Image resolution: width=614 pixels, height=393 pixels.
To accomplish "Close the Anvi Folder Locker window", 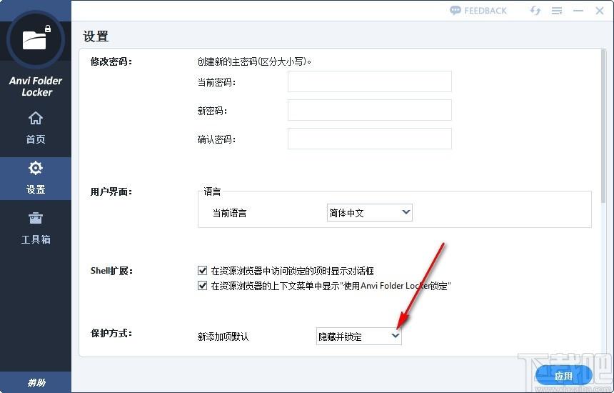I will (600, 11).
